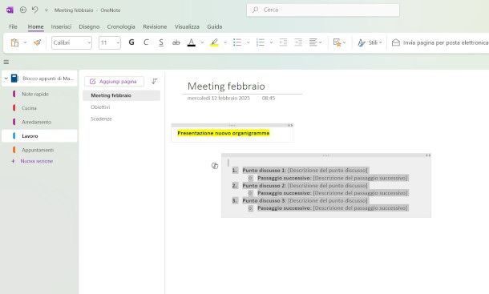This screenshot has width=489, height=294.
Task: Open the tags (checkbox star) menu
Action: [x=339, y=42]
